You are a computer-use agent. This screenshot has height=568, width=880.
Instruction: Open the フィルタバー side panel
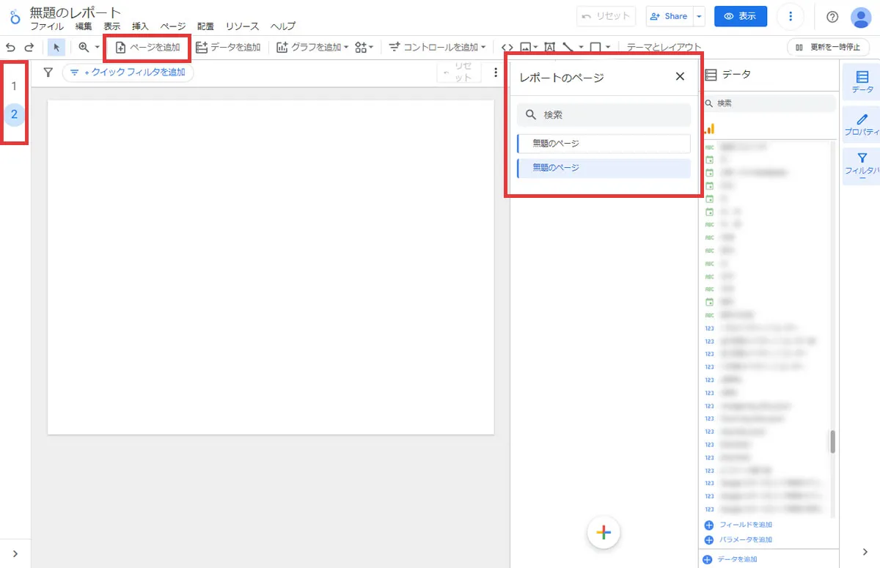pyautogui.click(x=862, y=166)
